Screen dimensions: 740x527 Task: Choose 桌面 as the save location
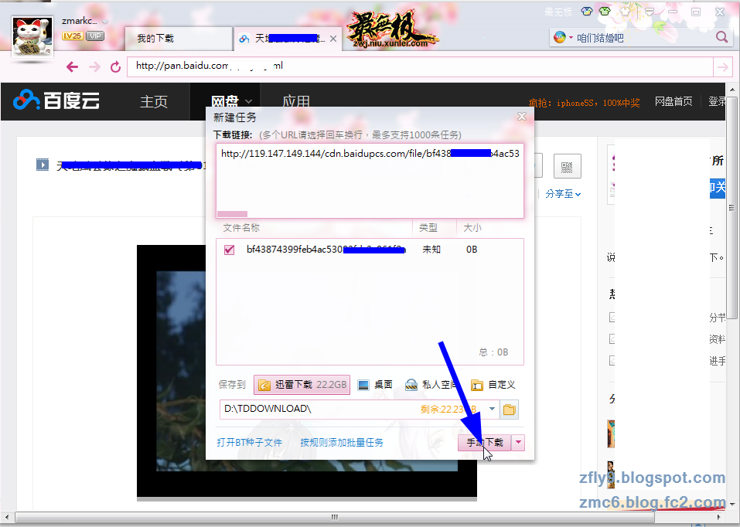[375, 385]
